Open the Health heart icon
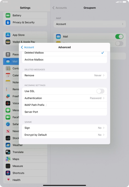Screen dimensions: 129x187 pyautogui.click(x=8, y=180)
